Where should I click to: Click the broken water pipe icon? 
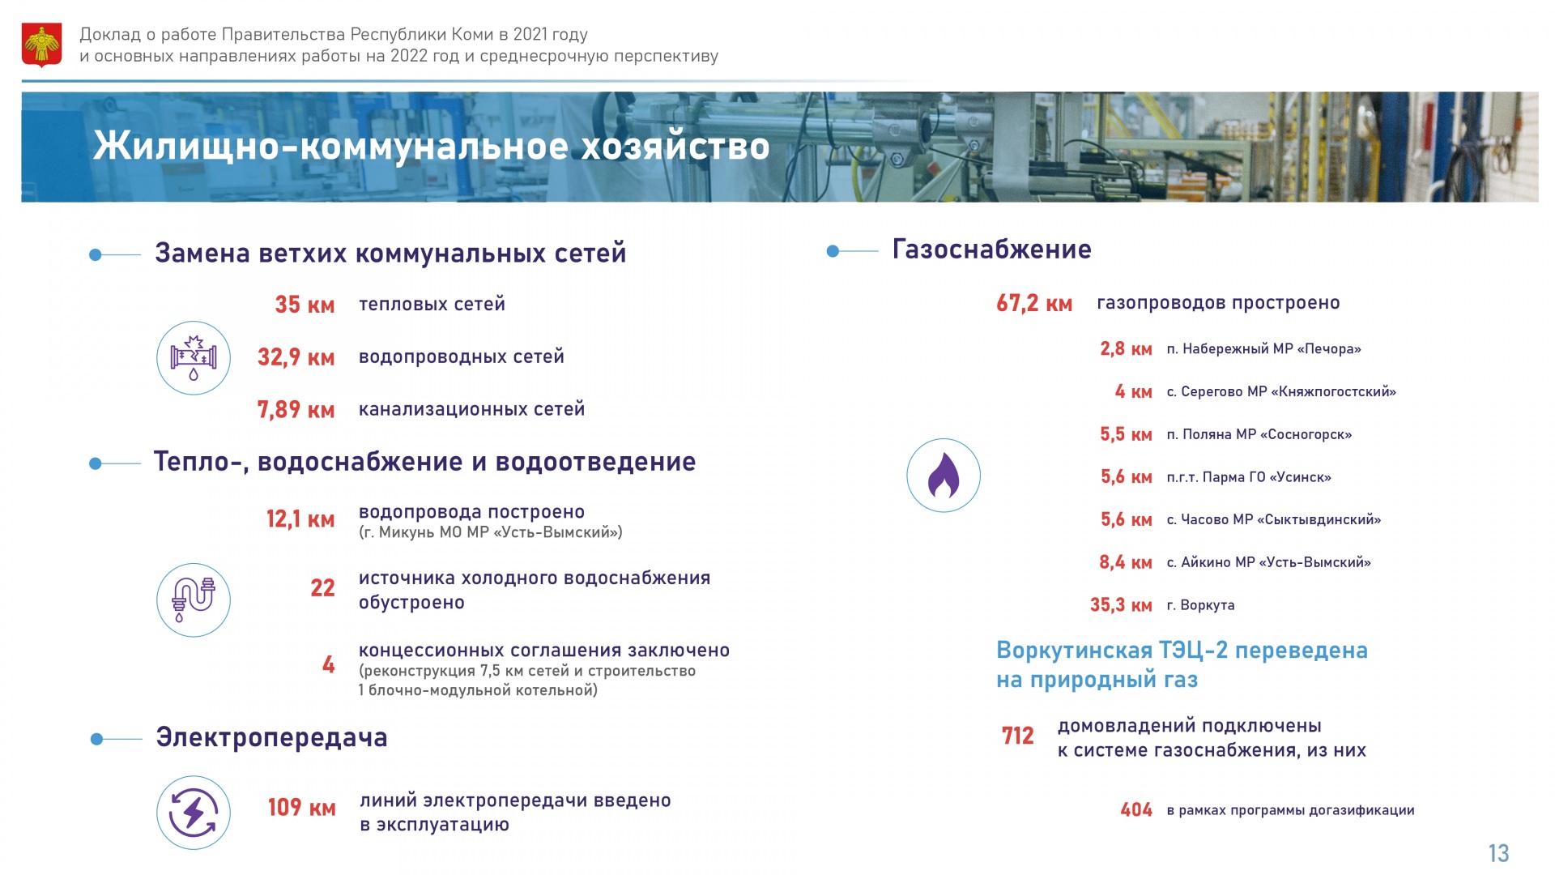point(194,358)
